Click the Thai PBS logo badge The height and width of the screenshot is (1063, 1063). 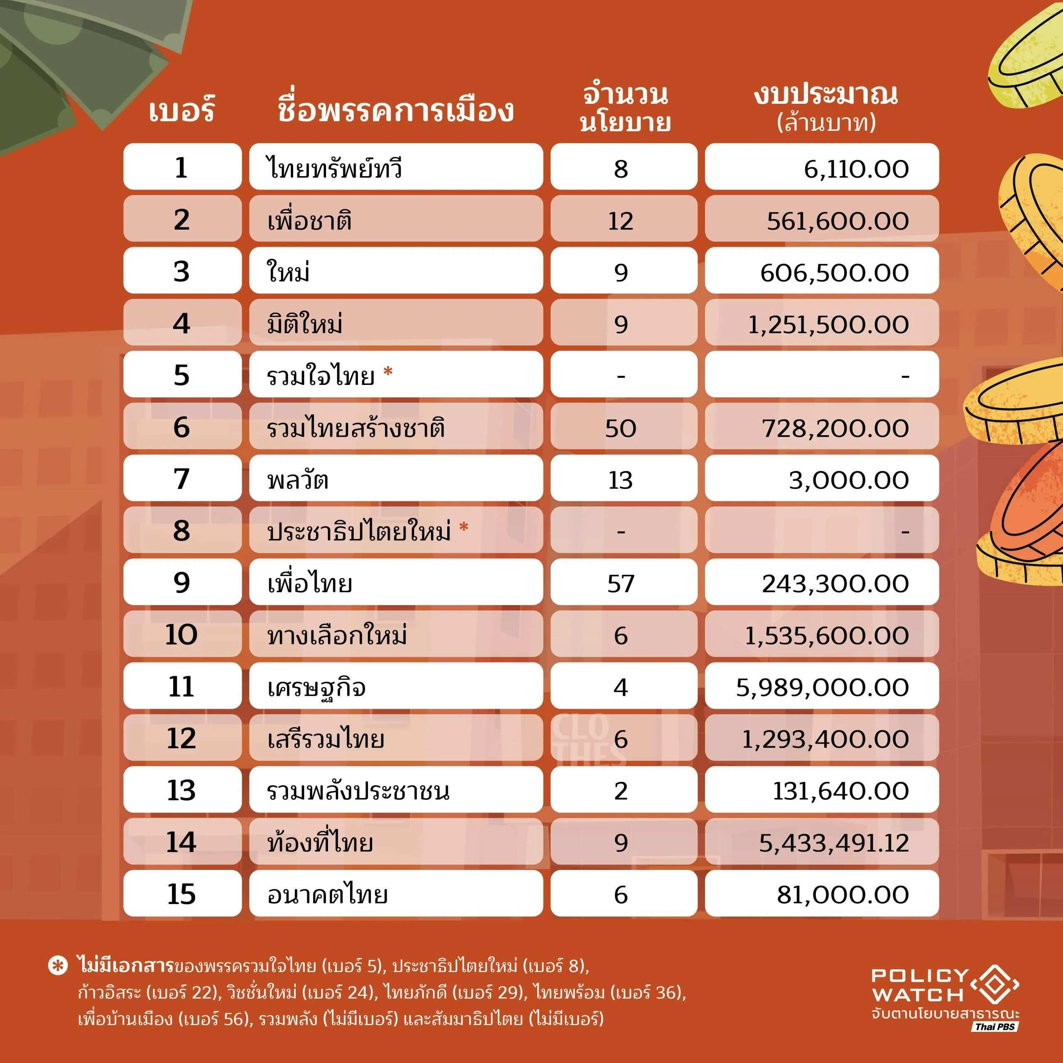(995, 1027)
